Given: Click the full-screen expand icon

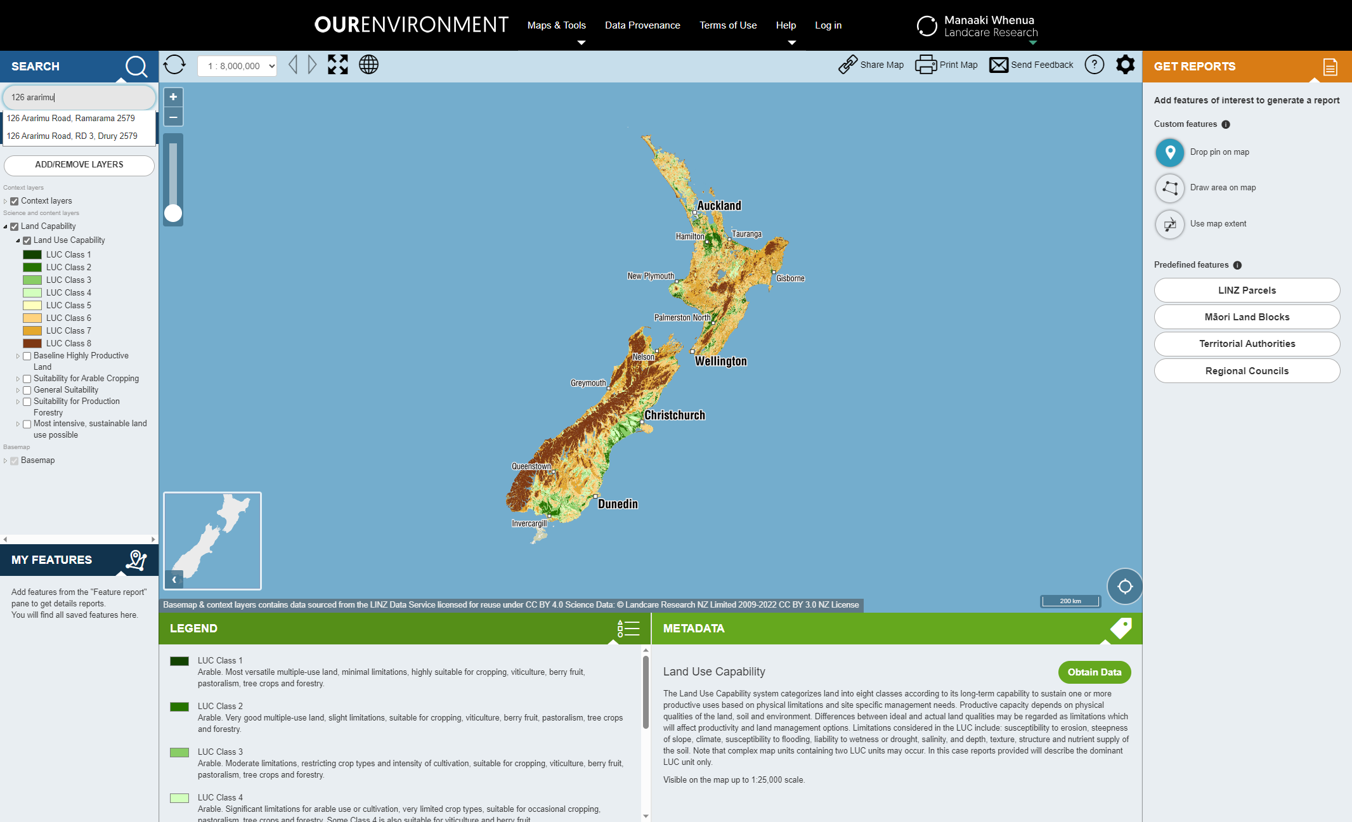Looking at the screenshot, I should coord(338,65).
